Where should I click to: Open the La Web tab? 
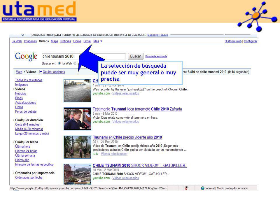17,41
